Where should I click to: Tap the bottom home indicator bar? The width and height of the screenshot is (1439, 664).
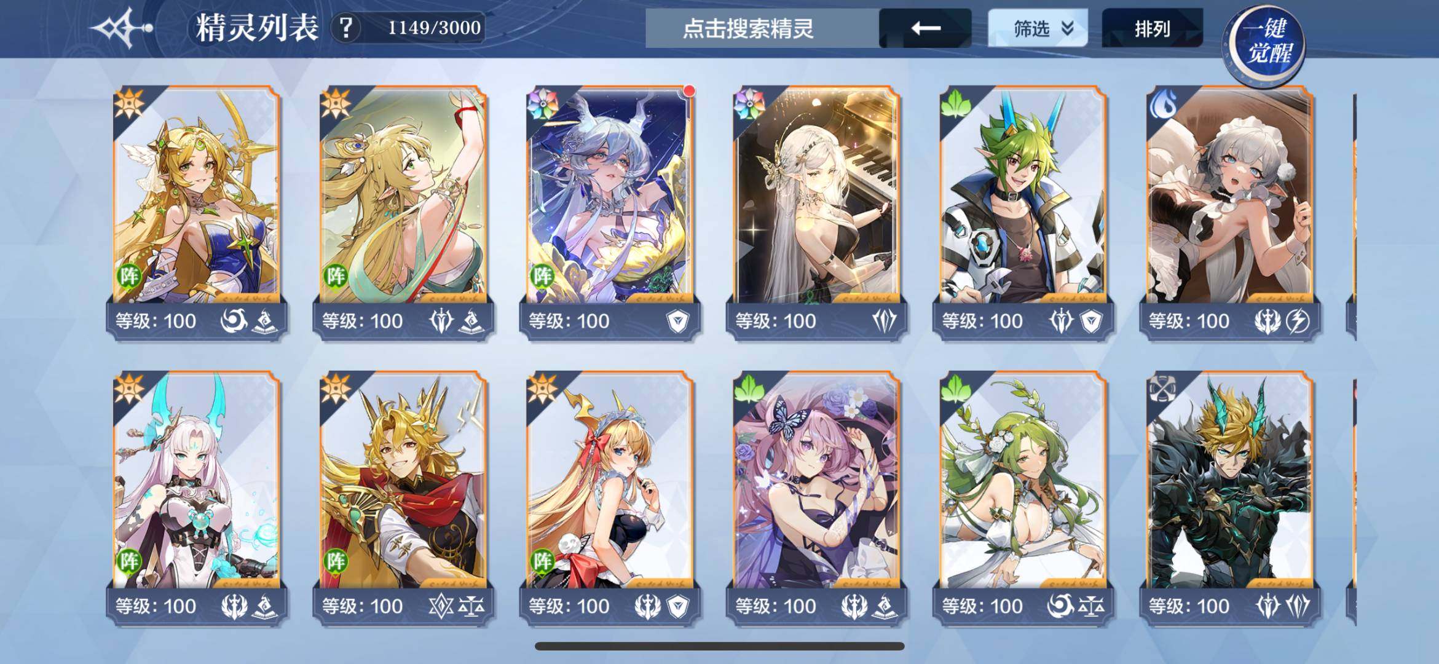(719, 646)
